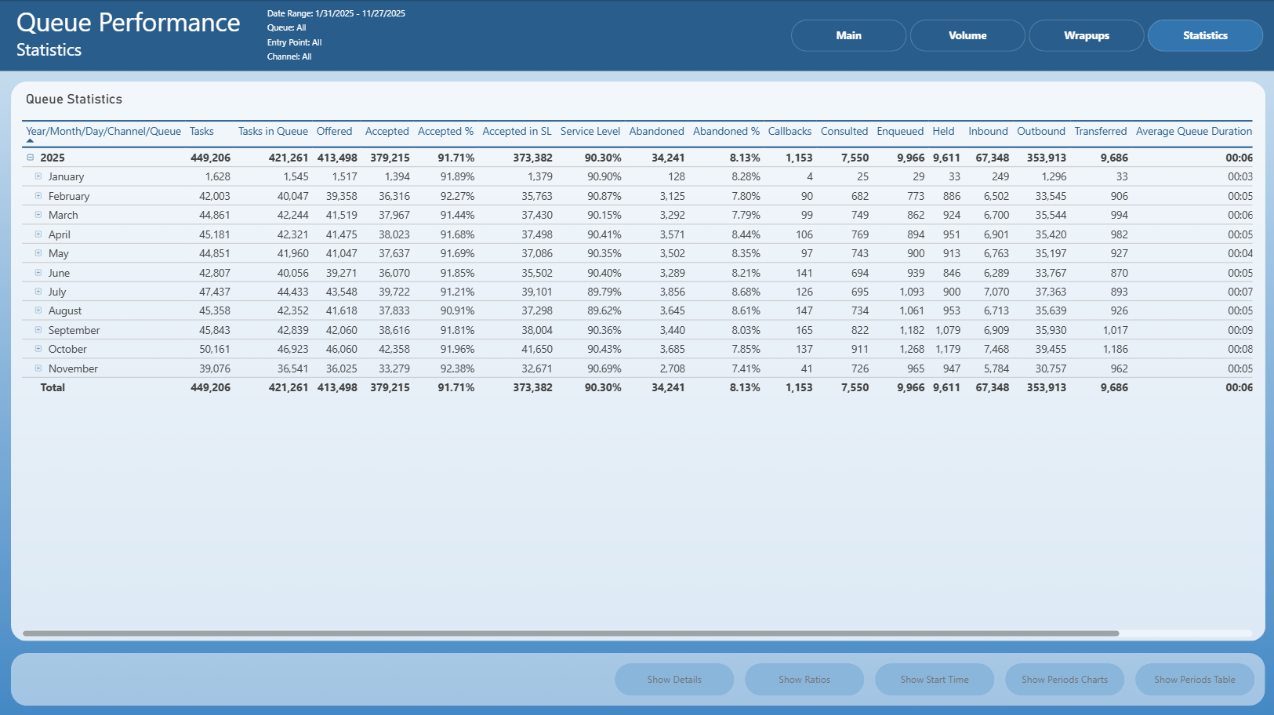The width and height of the screenshot is (1274, 715).
Task: Click Show Periods Charts button
Action: click(1065, 680)
